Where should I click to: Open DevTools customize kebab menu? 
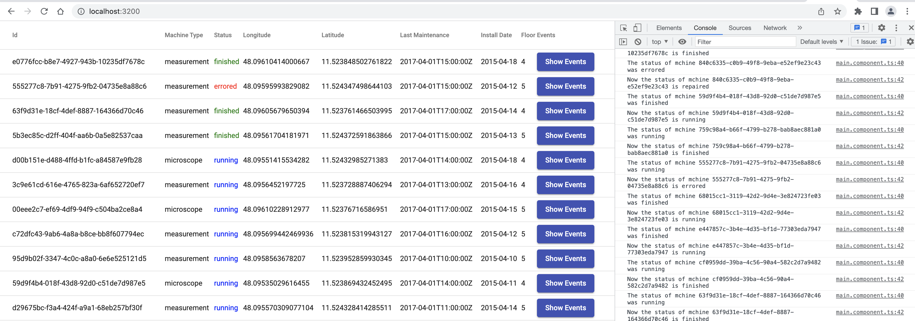pos(896,28)
